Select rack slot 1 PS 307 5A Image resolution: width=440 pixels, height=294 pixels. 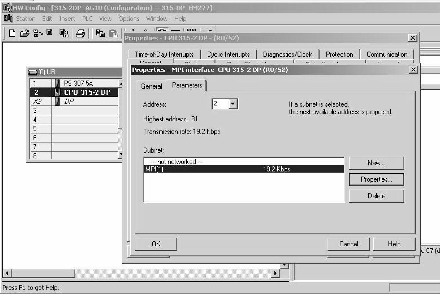tap(74, 83)
